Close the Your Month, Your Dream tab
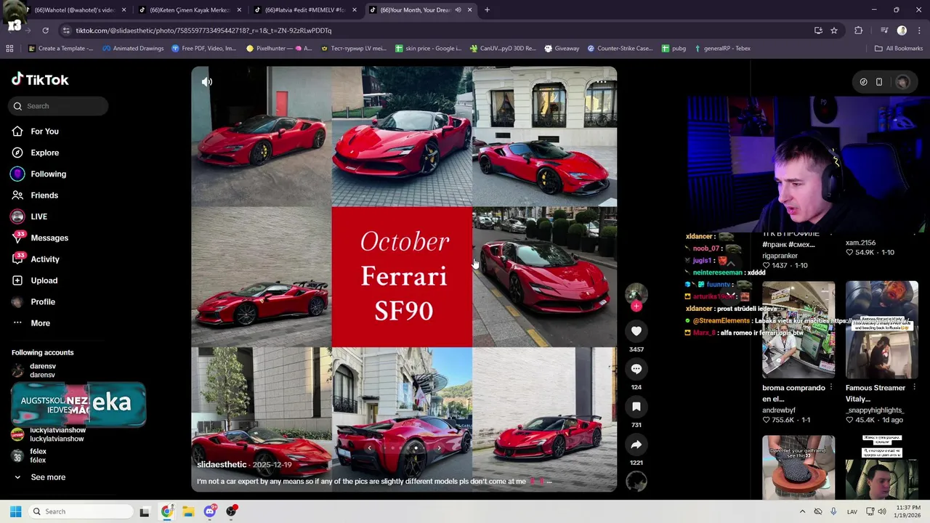930x523 pixels. pyautogui.click(x=469, y=10)
